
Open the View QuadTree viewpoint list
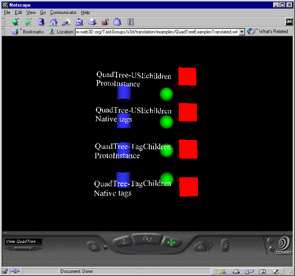[x=23, y=242]
